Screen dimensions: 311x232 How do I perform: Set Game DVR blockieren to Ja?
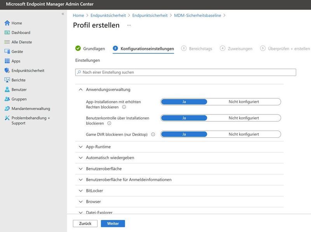184,134
